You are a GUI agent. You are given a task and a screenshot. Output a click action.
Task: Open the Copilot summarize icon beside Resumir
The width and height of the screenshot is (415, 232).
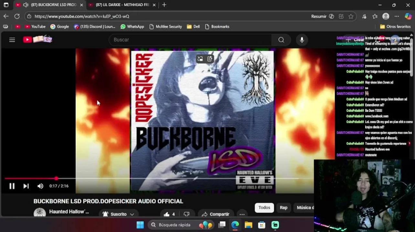tap(331, 16)
